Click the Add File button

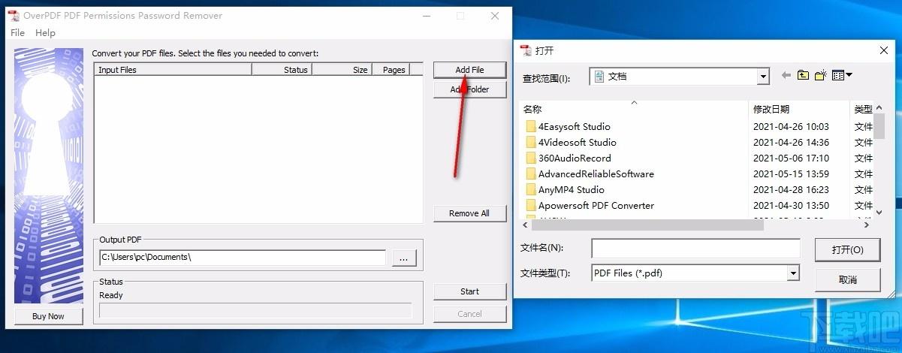469,70
